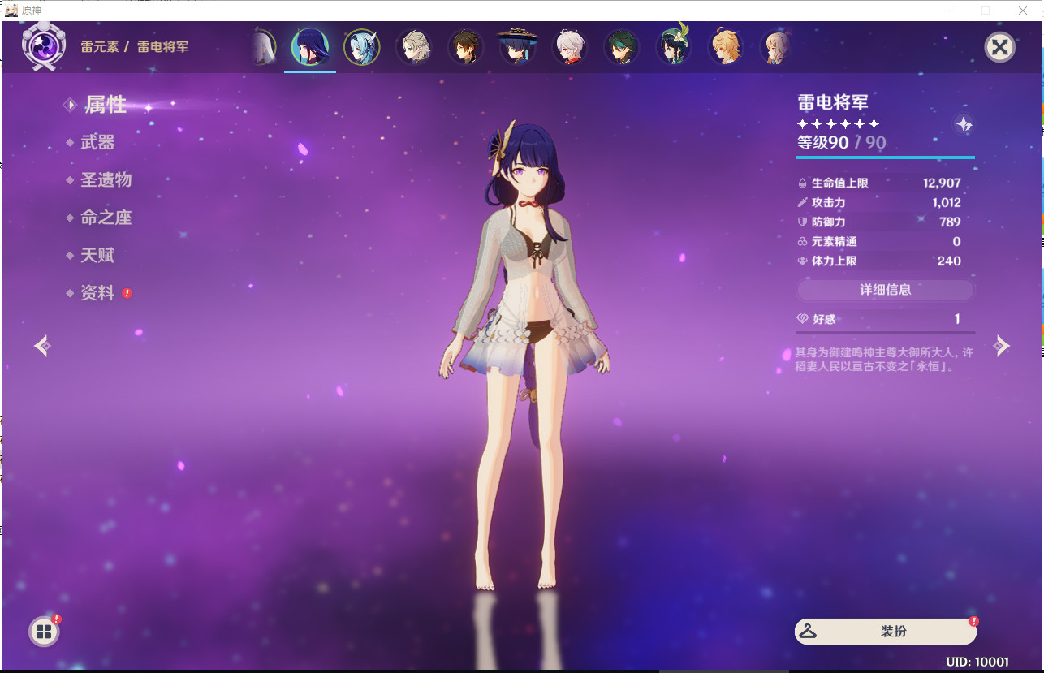Click the 原神 app icon in title bar
This screenshot has width=1044, height=673.
(x=12, y=11)
